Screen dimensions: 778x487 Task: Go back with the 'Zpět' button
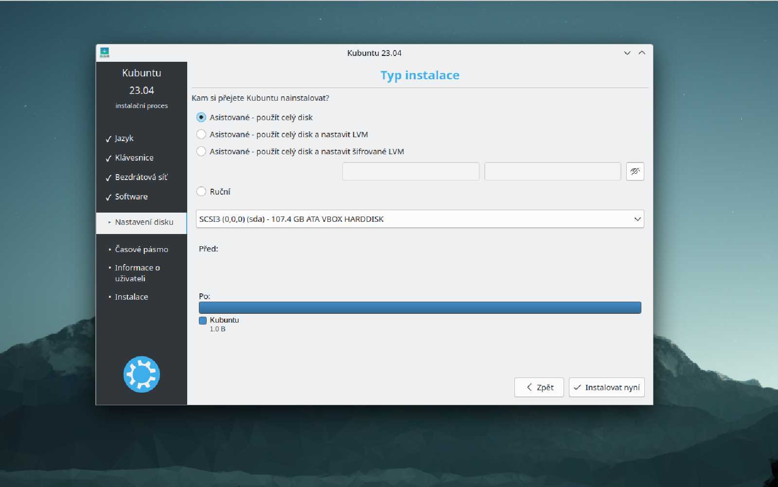click(x=539, y=387)
